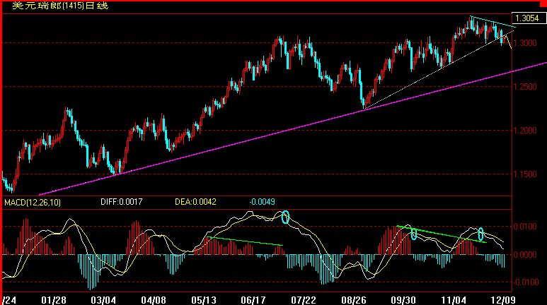Click the 0.0000 MACD axis label
The height and width of the screenshot is (305, 547).
coord(525,254)
